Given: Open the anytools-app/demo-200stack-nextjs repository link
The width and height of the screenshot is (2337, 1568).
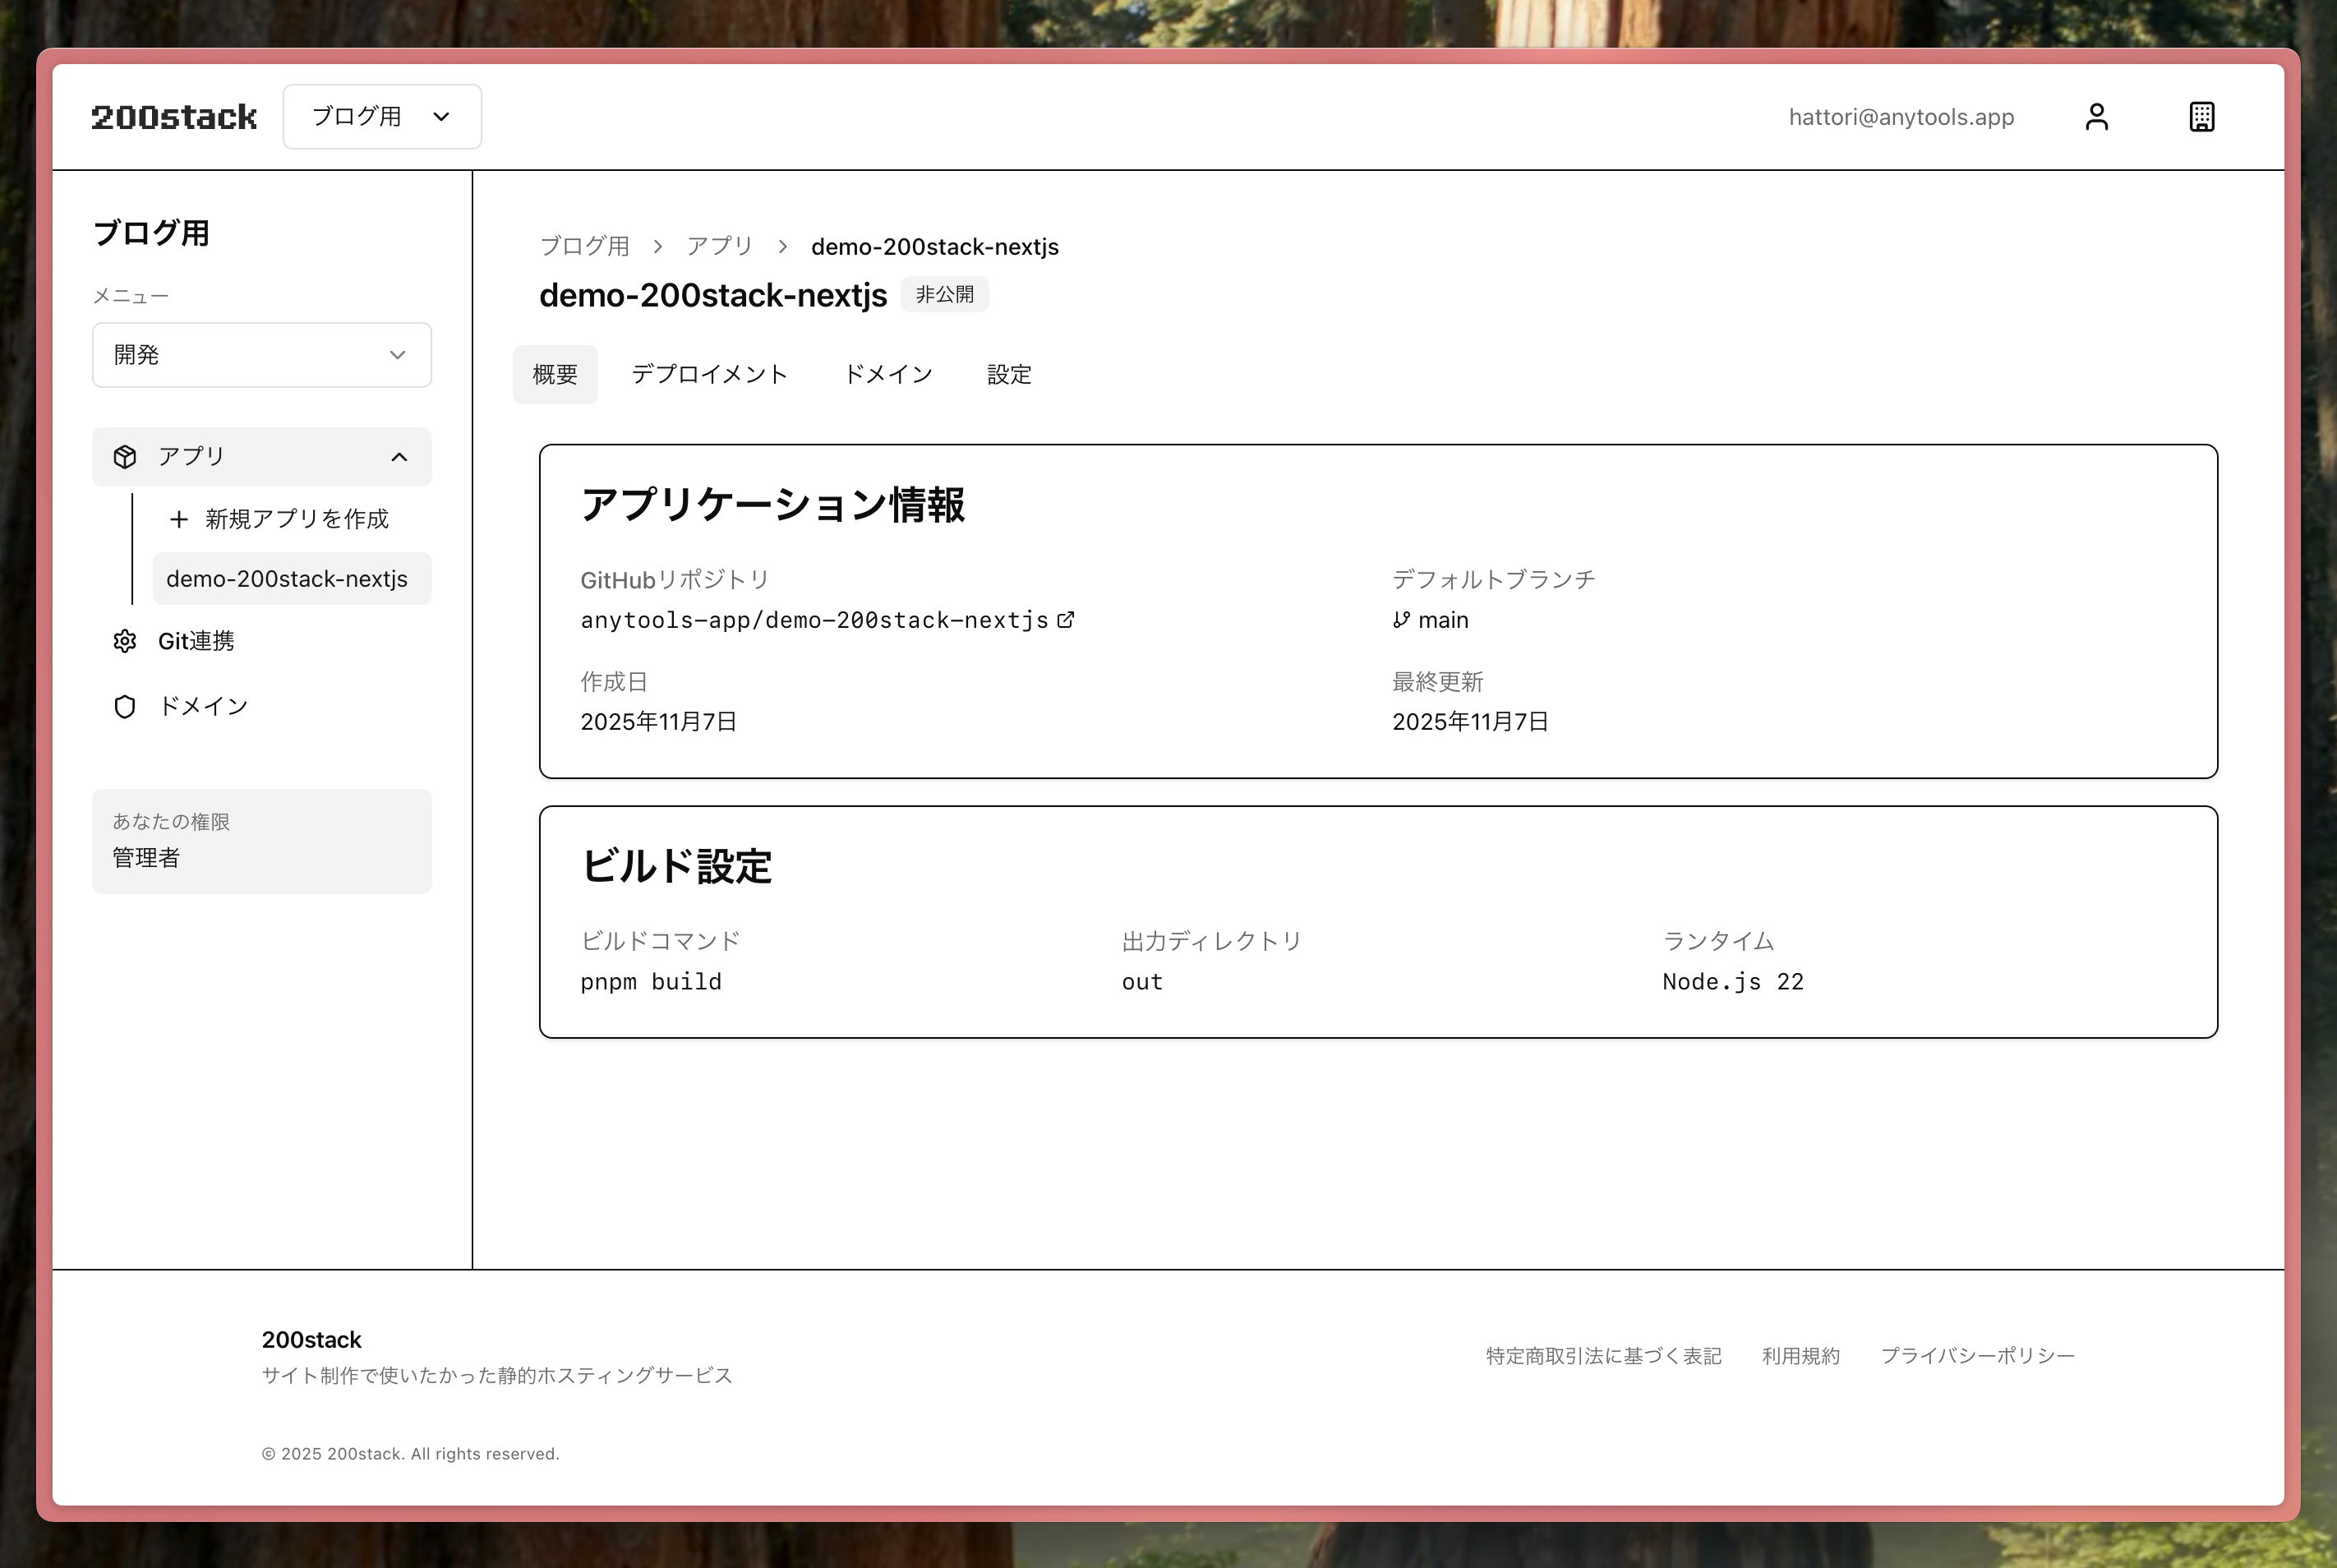Looking at the screenshot, I should [x=814, y=620].
